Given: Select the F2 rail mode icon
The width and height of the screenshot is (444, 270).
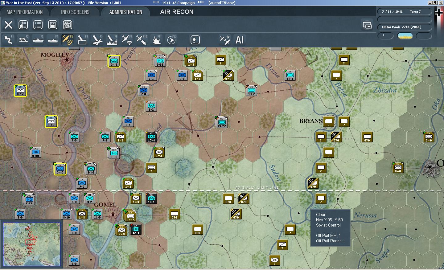Looking at the screenshot, I should point(23,40).
